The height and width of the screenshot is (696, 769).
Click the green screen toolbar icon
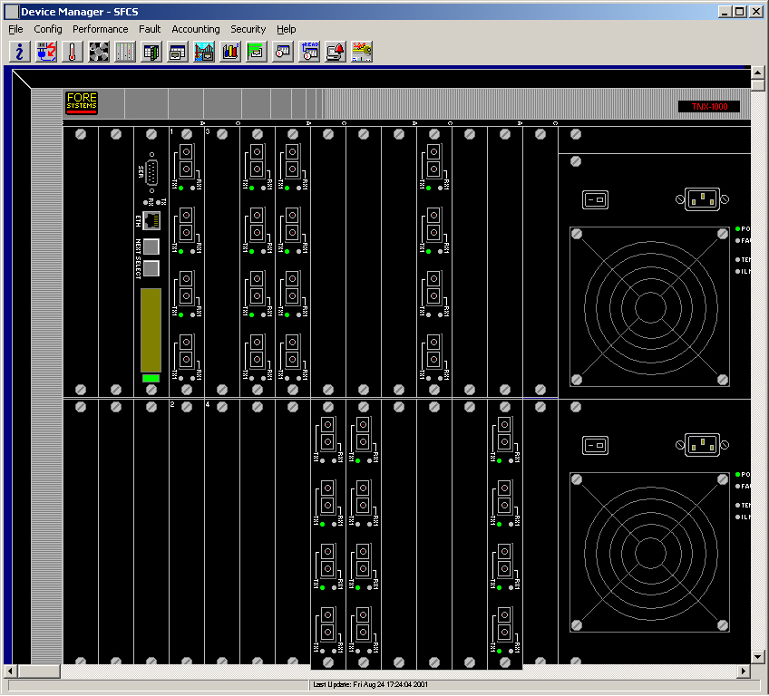pos(257,52)
